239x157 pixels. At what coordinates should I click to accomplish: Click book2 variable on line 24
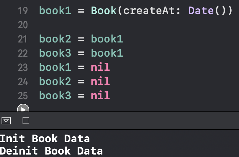coord(55,81)
